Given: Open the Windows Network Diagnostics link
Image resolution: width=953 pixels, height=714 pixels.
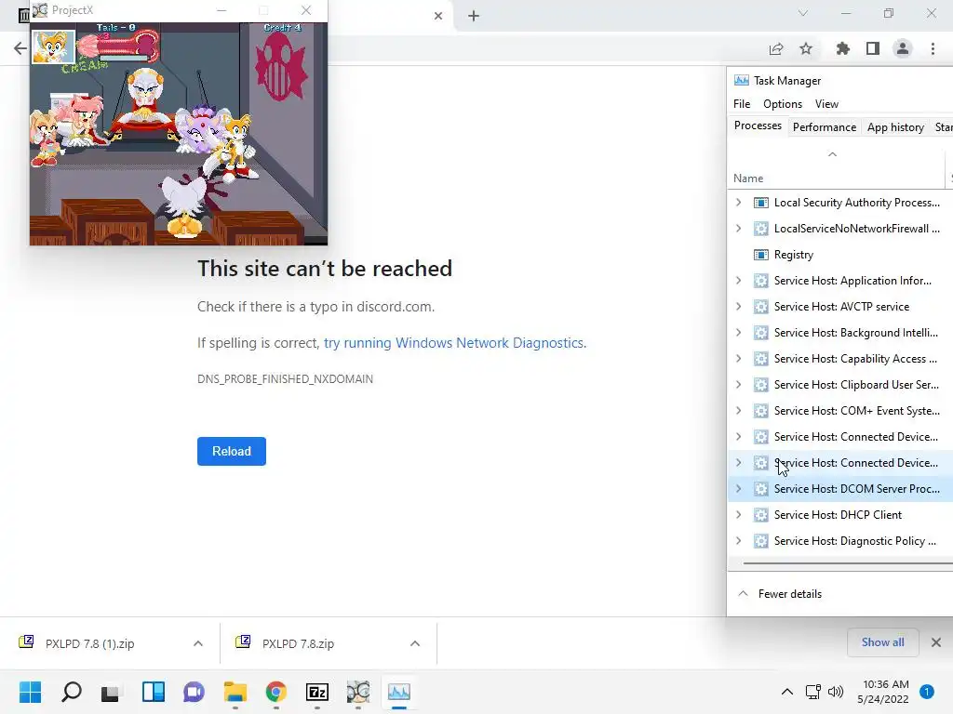Looking at the screenshot, I should pos(454,343).
